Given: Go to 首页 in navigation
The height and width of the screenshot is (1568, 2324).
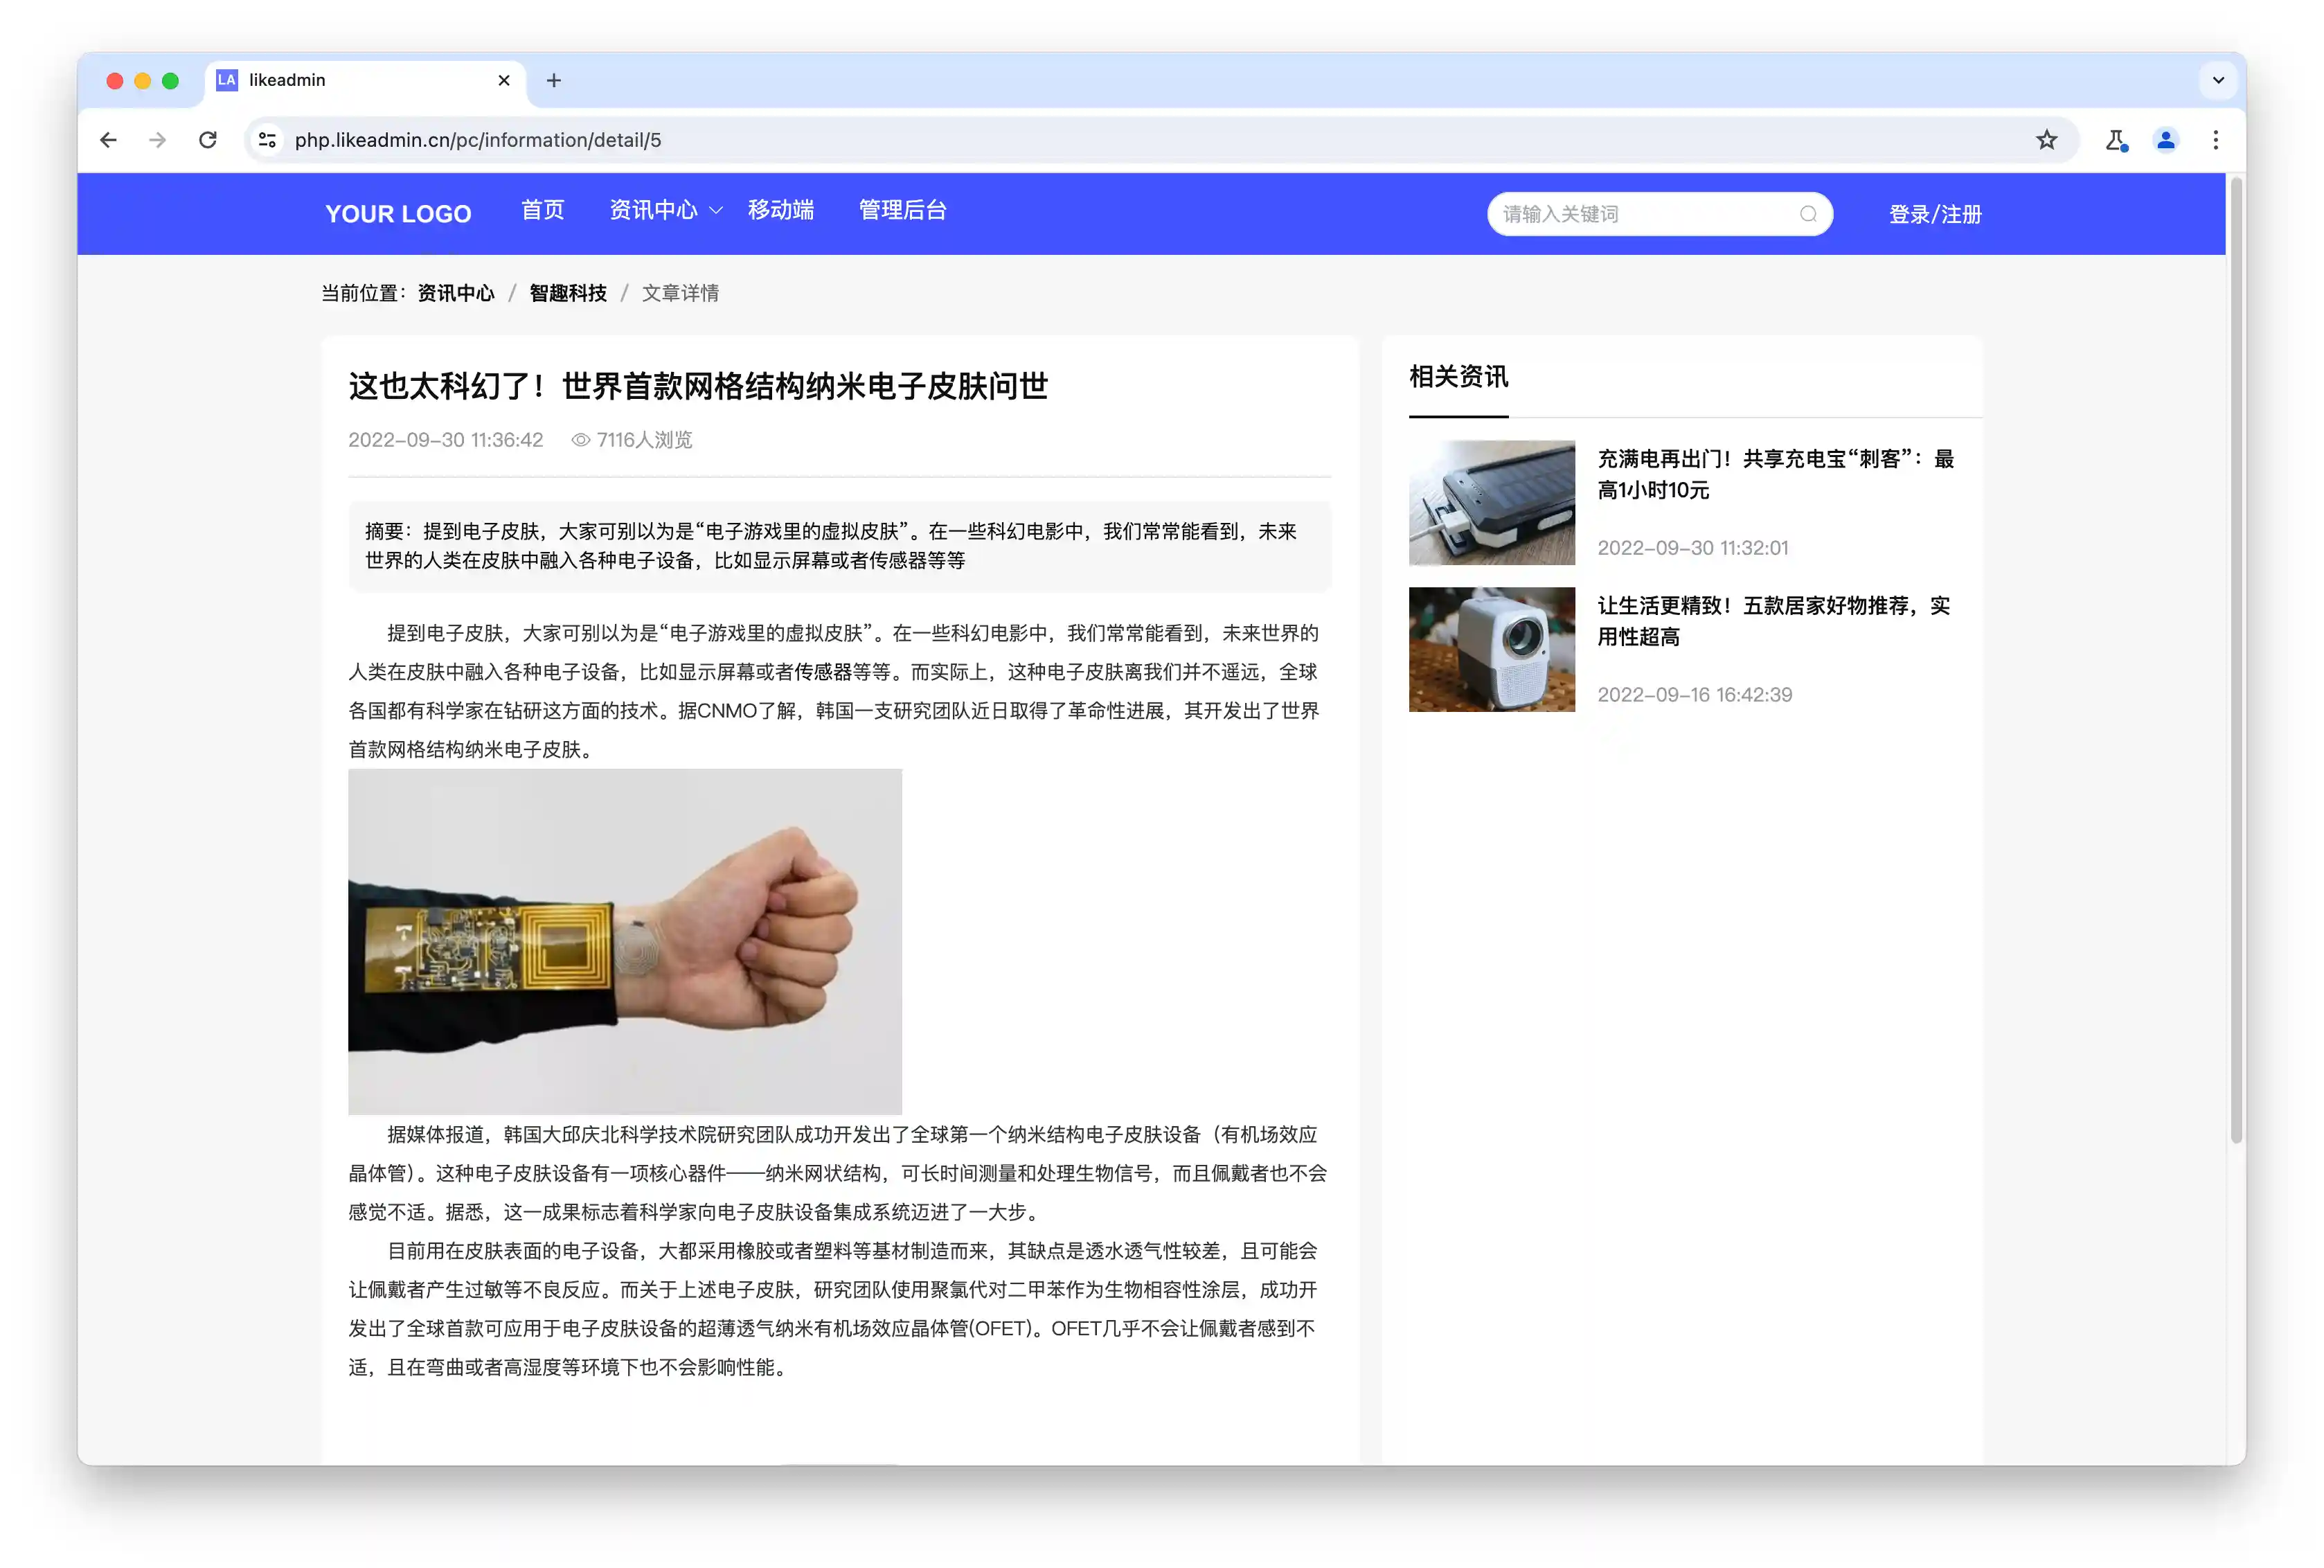Looking at the screenshot, I should (543, 211).
